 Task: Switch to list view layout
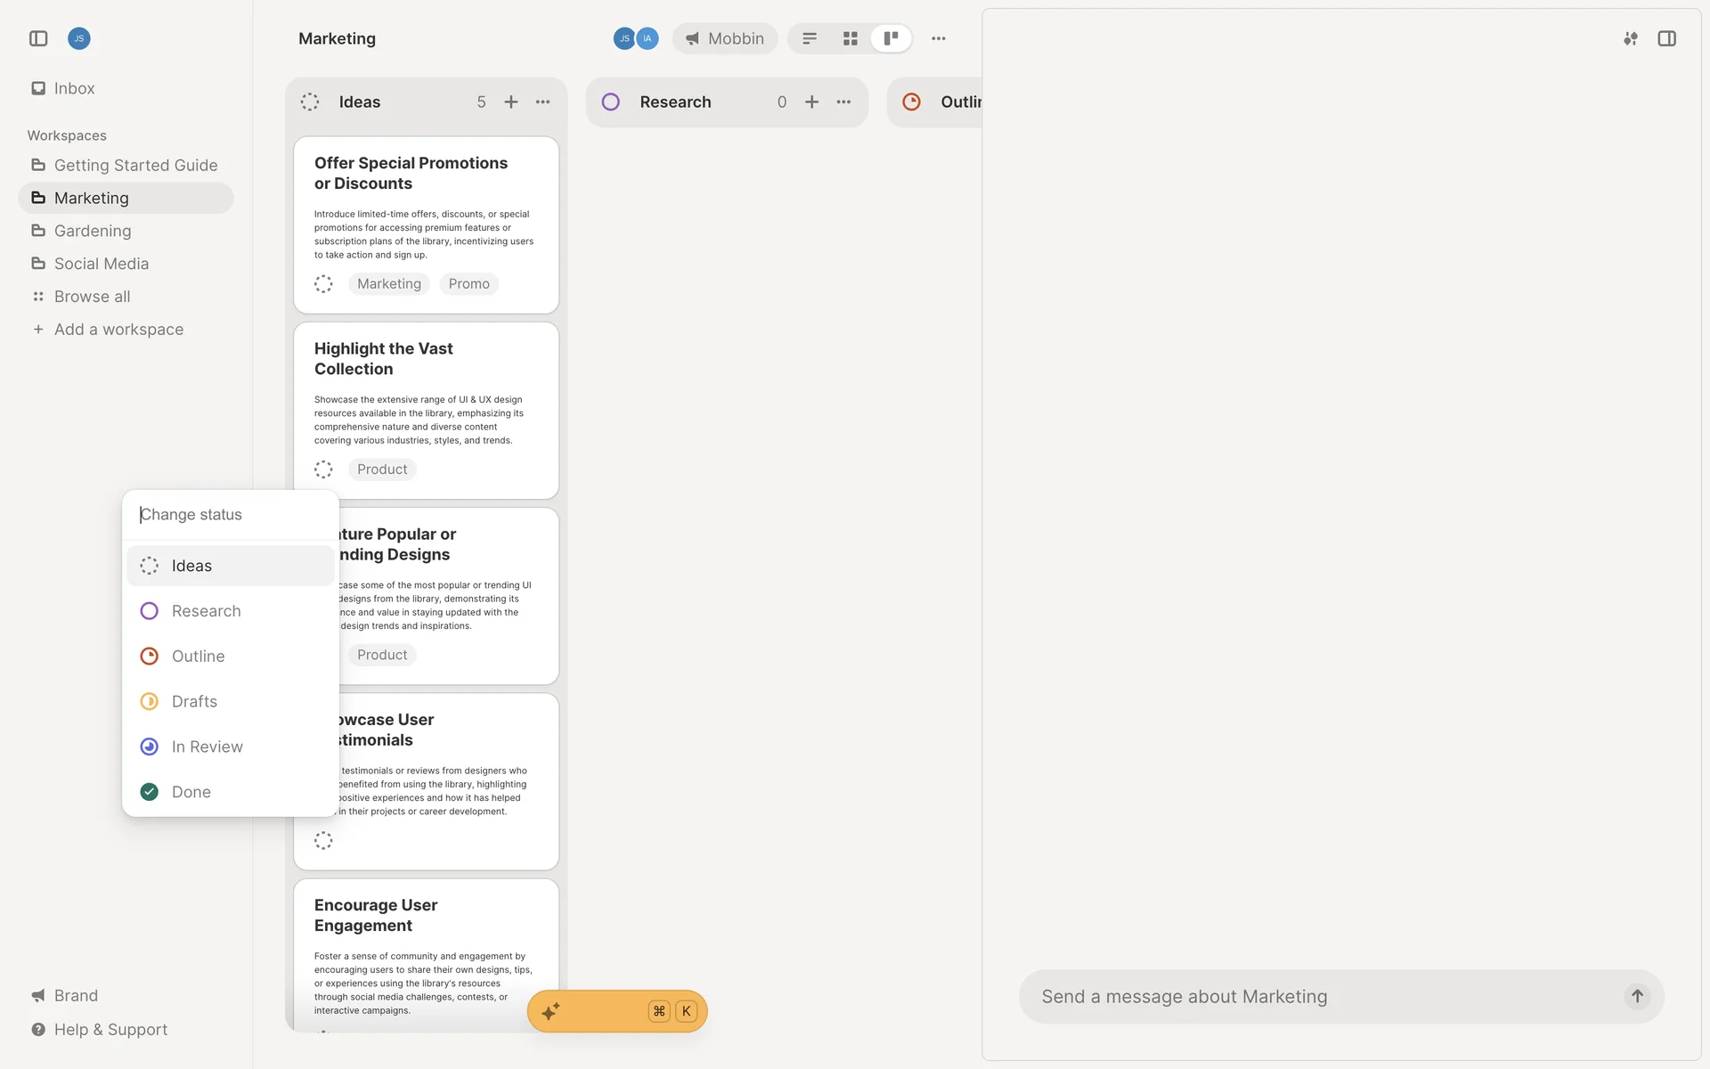tap(810, 38)
